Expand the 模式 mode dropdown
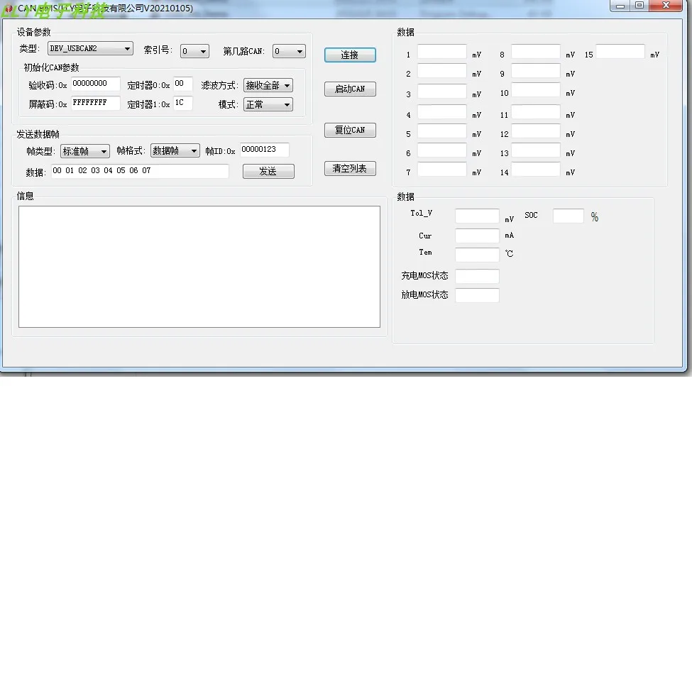This screenshot has width=692, height=674. [x=268, y=104]
